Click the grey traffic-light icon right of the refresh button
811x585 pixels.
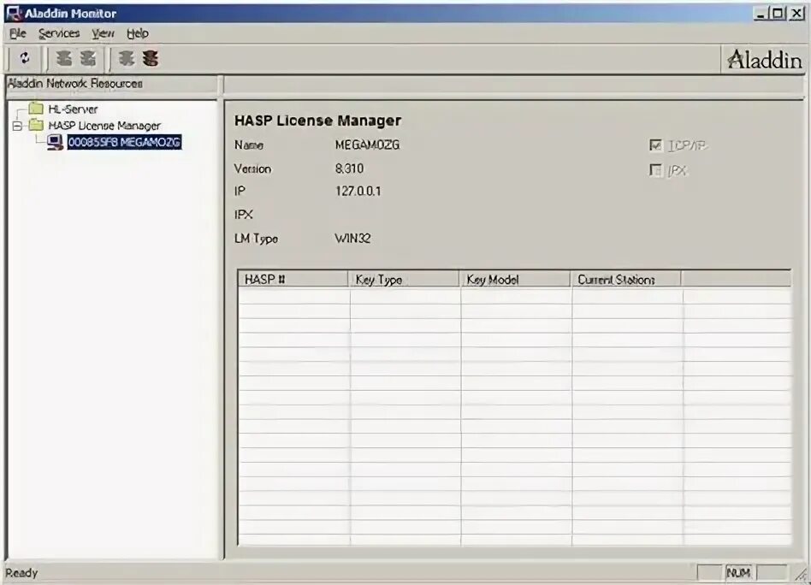point(64,58)
